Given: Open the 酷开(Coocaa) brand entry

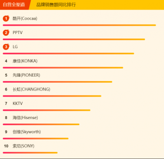Looking at the screenshot, I should click(25, 18).
